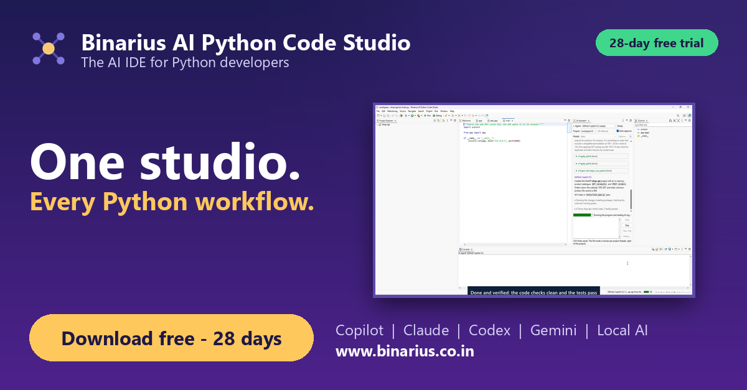Click the green Run icon in IDE toolbar

point(425,116)
